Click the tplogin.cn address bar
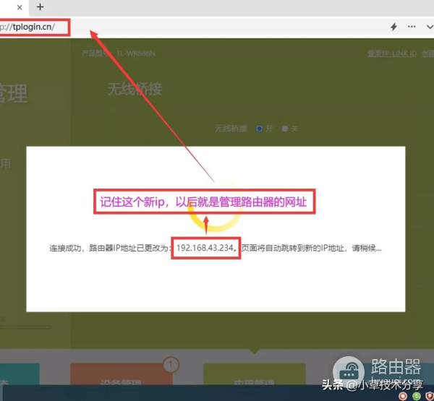 pos(34,27)
